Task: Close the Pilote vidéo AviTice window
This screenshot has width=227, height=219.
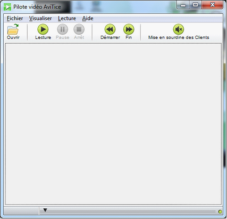Action: [212, 5]
